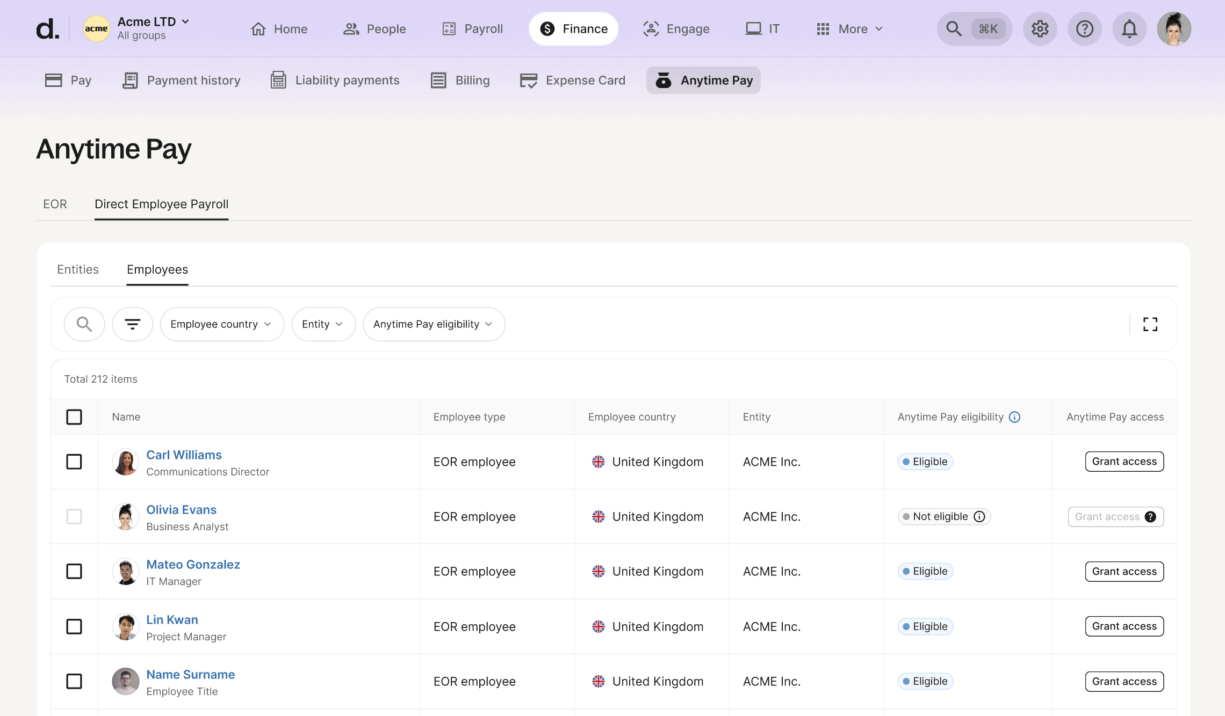Open the filter icon in the search bar
This screenshot has width=1225, height=716.
[x=132, y=324]
